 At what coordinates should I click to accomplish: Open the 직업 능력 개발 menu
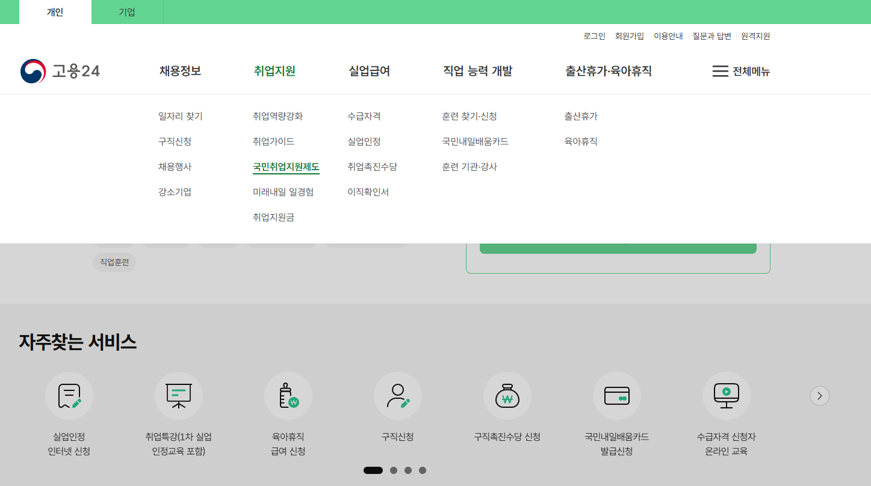click(x=477, y=70)
